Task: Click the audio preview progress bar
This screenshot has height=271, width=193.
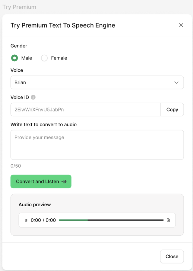Action: pos(111,220)
